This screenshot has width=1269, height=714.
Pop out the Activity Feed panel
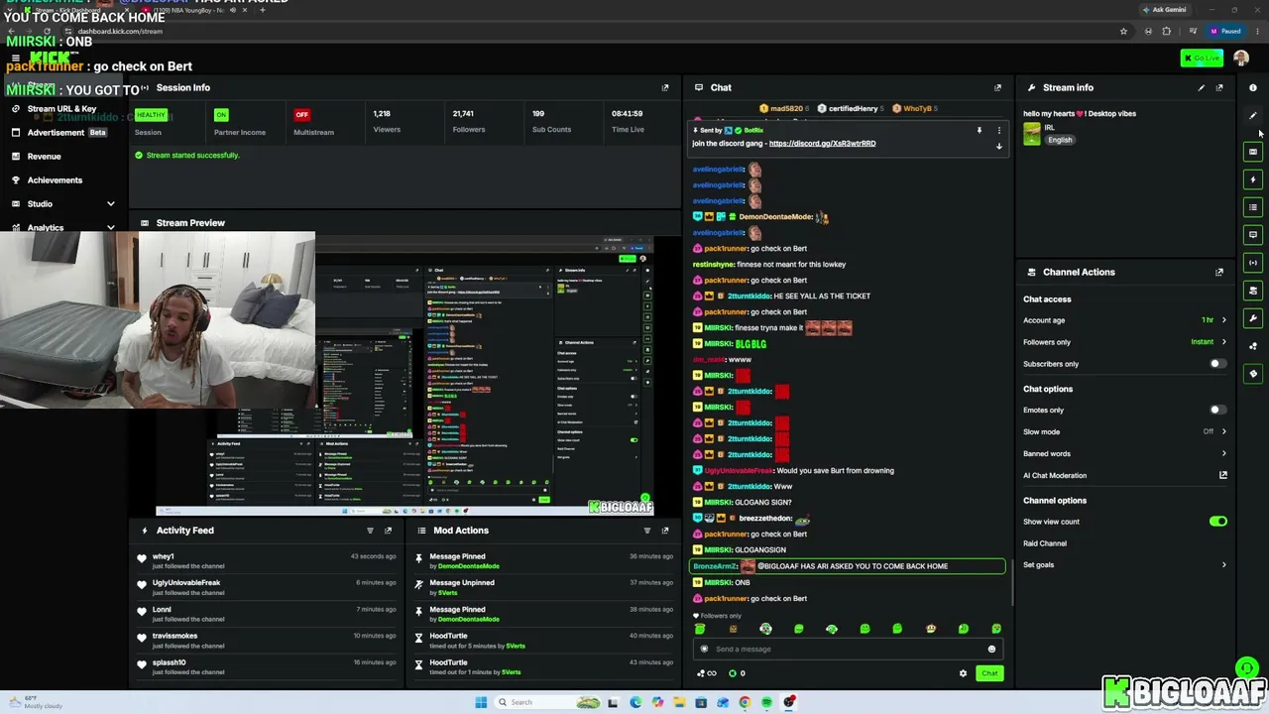[388, 531]
